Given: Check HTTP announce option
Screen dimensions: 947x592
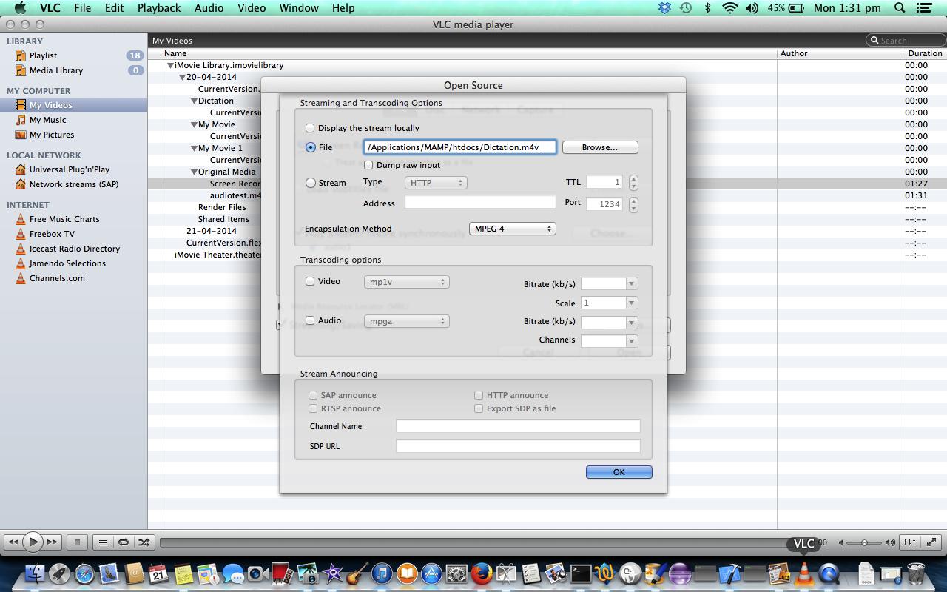Looking at the screenshot, I should 479,395.
